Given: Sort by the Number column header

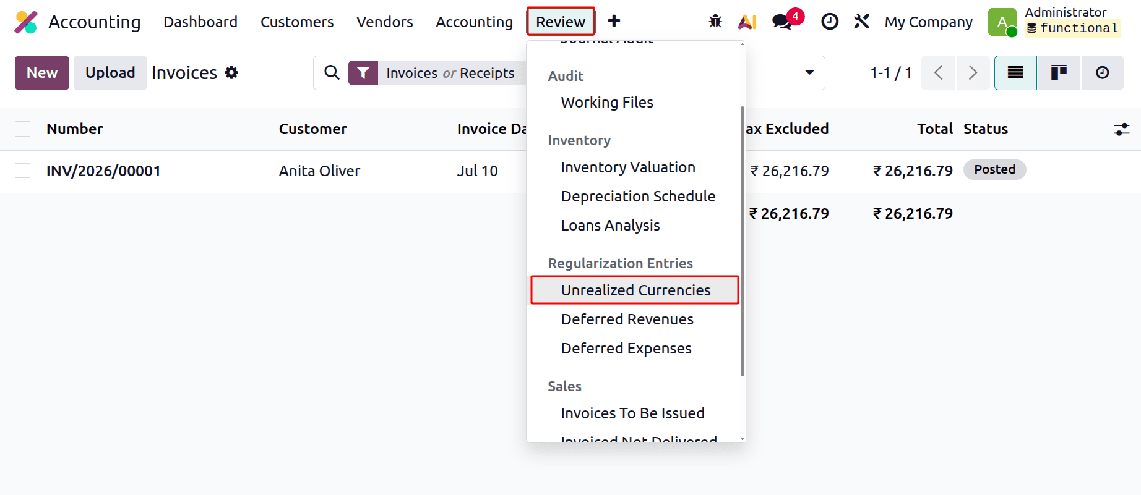Looking at the screenshot, I should pyautogui.click(x=75, y=129).
